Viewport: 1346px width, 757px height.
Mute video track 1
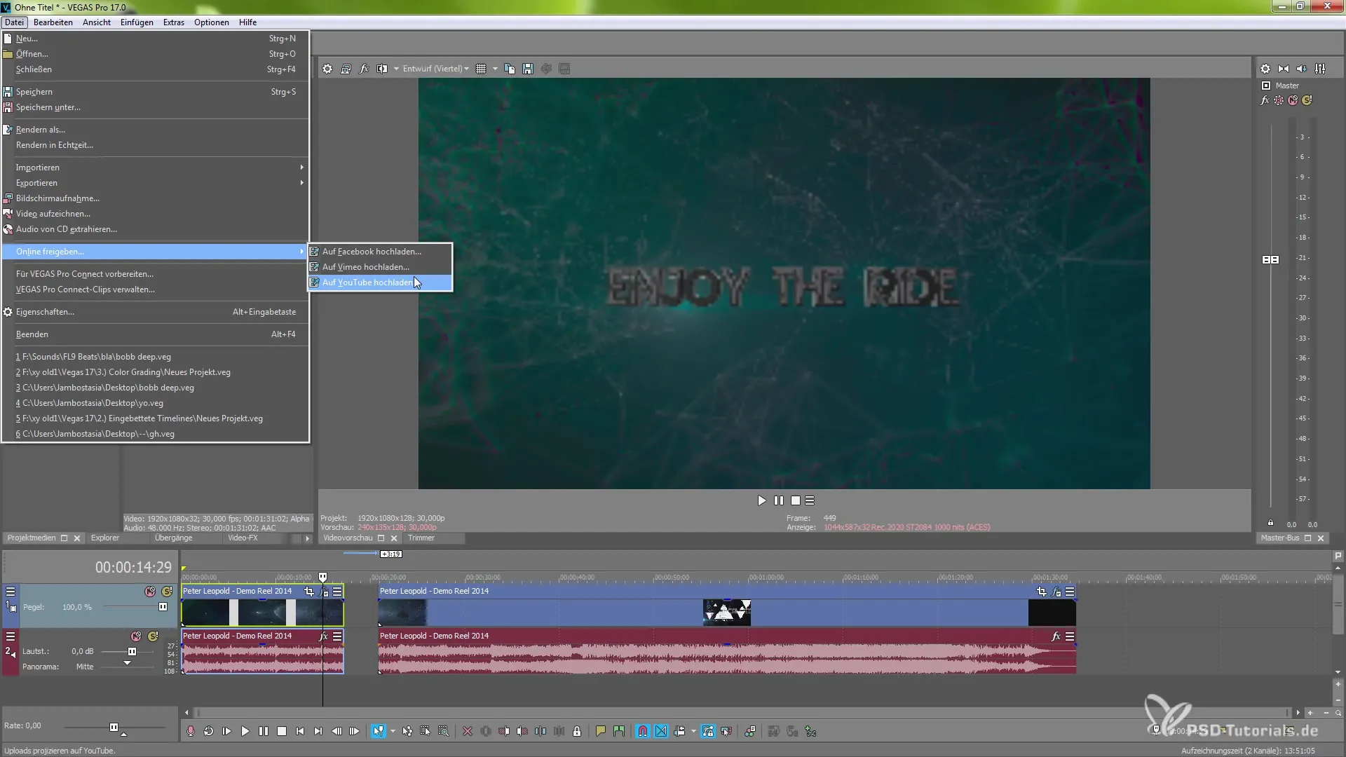pyautogui.click(x=150, y=592)
